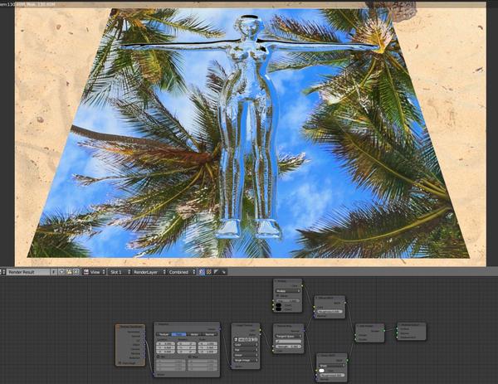This screenshot has height=384, width=498.
Task: Toggle the checkbox in the topmost texture node
Action: pos(277,296)
